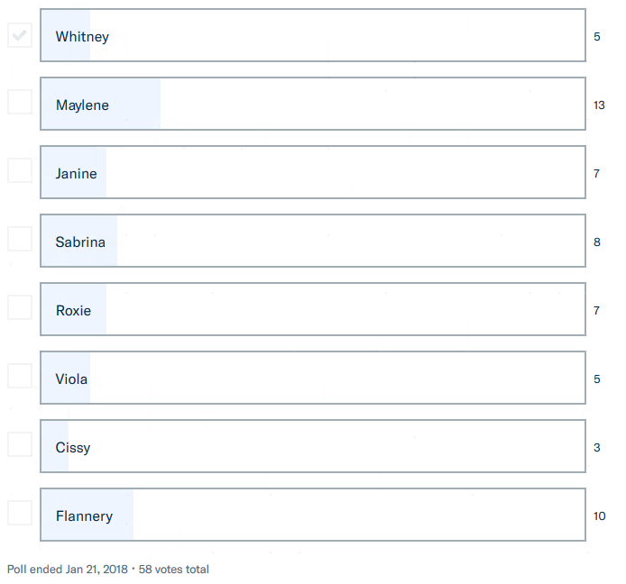Screen dimensions: 626x584
Task: Tick the Janine checkbox
Action: tap(20, 170)
